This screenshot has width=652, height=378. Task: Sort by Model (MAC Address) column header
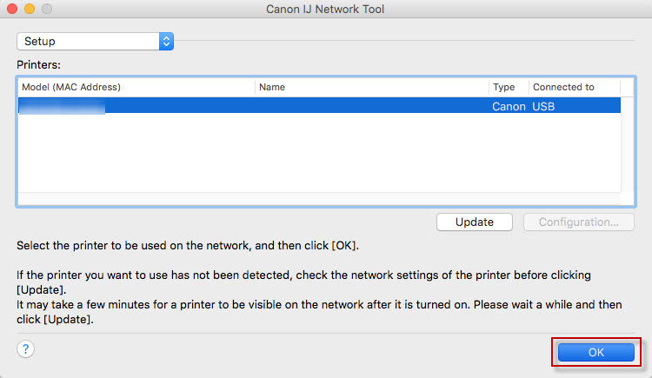pyautogui.click(x=136, y=87)
